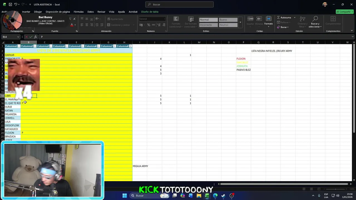Click the center align icon
The height and width of the screenshot is (200, 356).
click(87, 25)
